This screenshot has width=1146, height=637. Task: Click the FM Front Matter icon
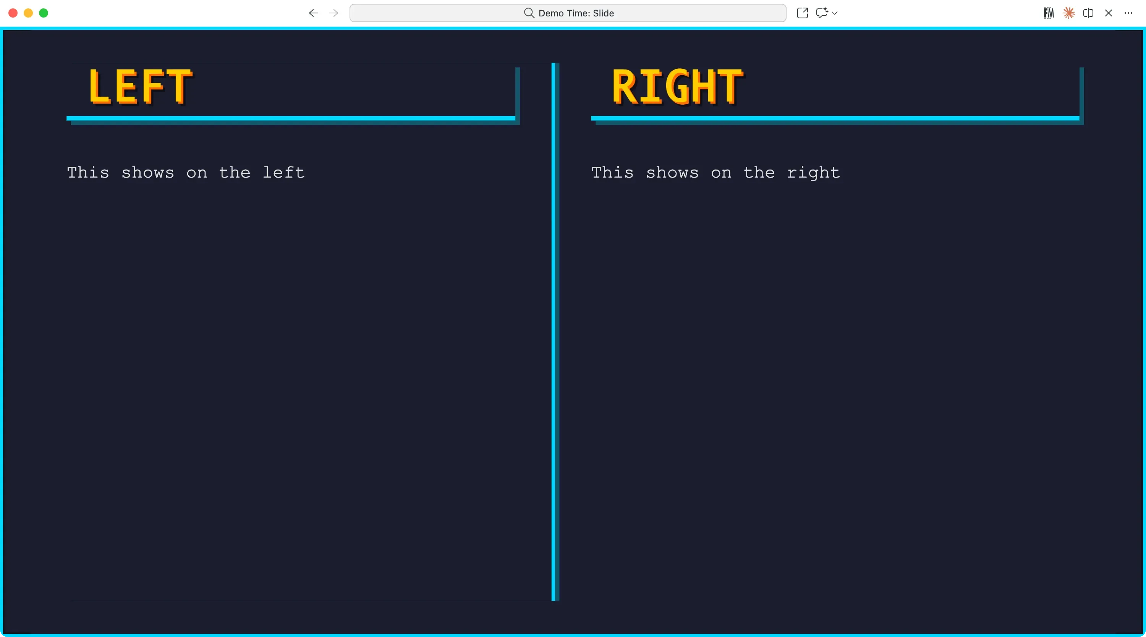click(x=1049, y=13)
